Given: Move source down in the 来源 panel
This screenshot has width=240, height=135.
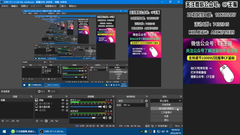Looking at the screenshot, I should 57,121.
